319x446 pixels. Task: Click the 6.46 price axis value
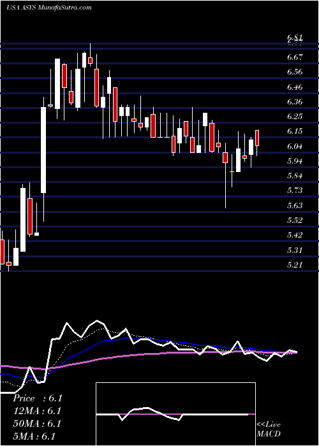tap(295, 87)
